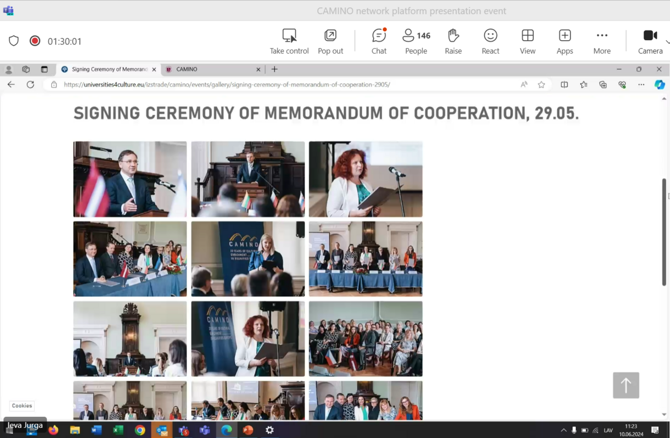The height and width of the screenshot is (438, 670).
Task: Click Take control of shared screen
Action: [x=289, y=41]
